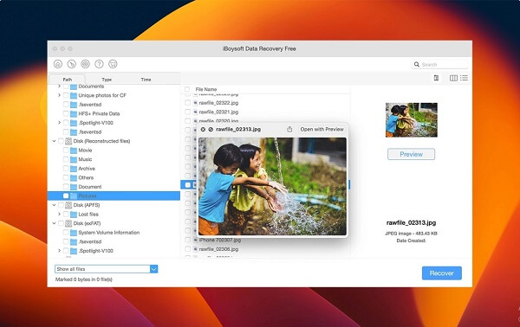Click the magnifier icon in Search

[417, 64]
